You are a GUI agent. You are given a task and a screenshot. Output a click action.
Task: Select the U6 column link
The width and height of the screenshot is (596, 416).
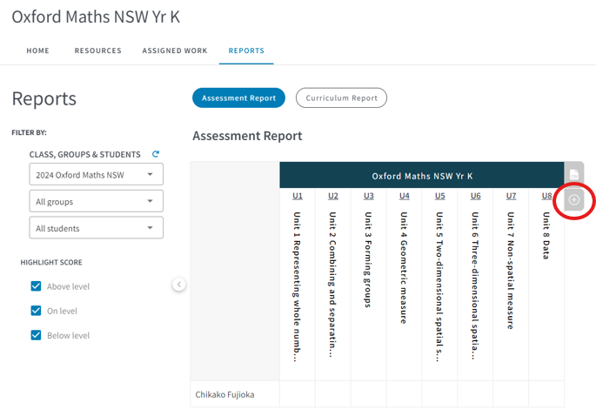coord(476,196)
